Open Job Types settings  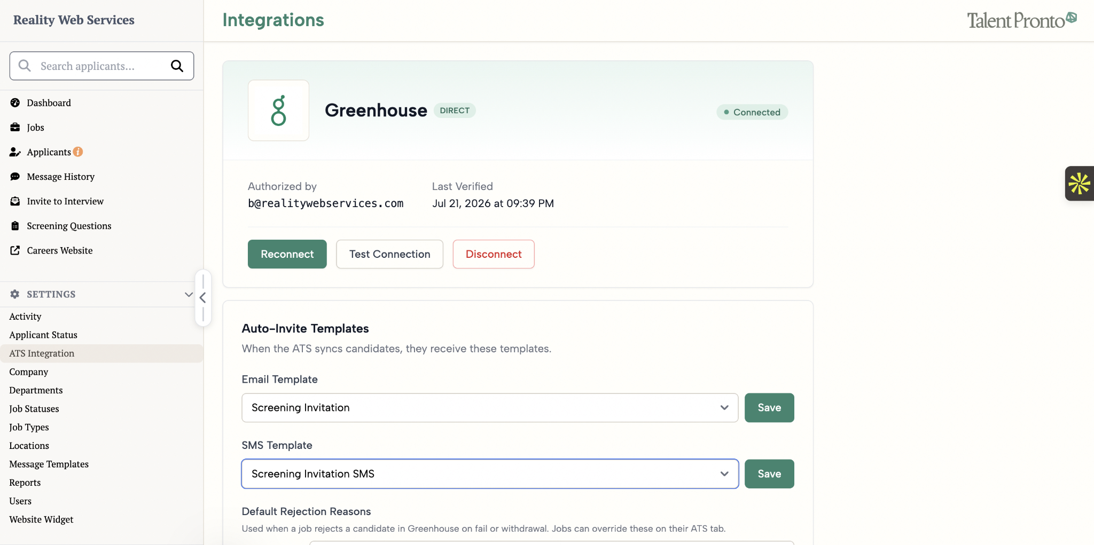[29, 427]
